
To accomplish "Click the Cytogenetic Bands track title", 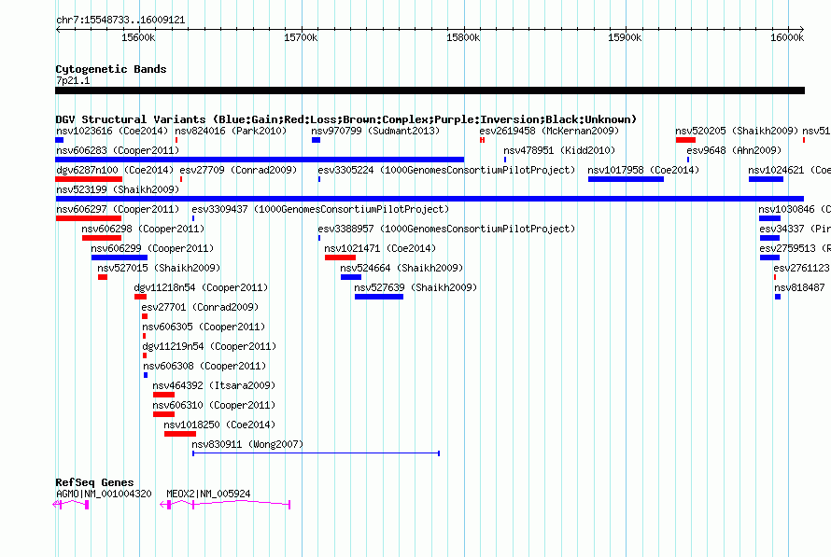I will click(x=111, y=69).
